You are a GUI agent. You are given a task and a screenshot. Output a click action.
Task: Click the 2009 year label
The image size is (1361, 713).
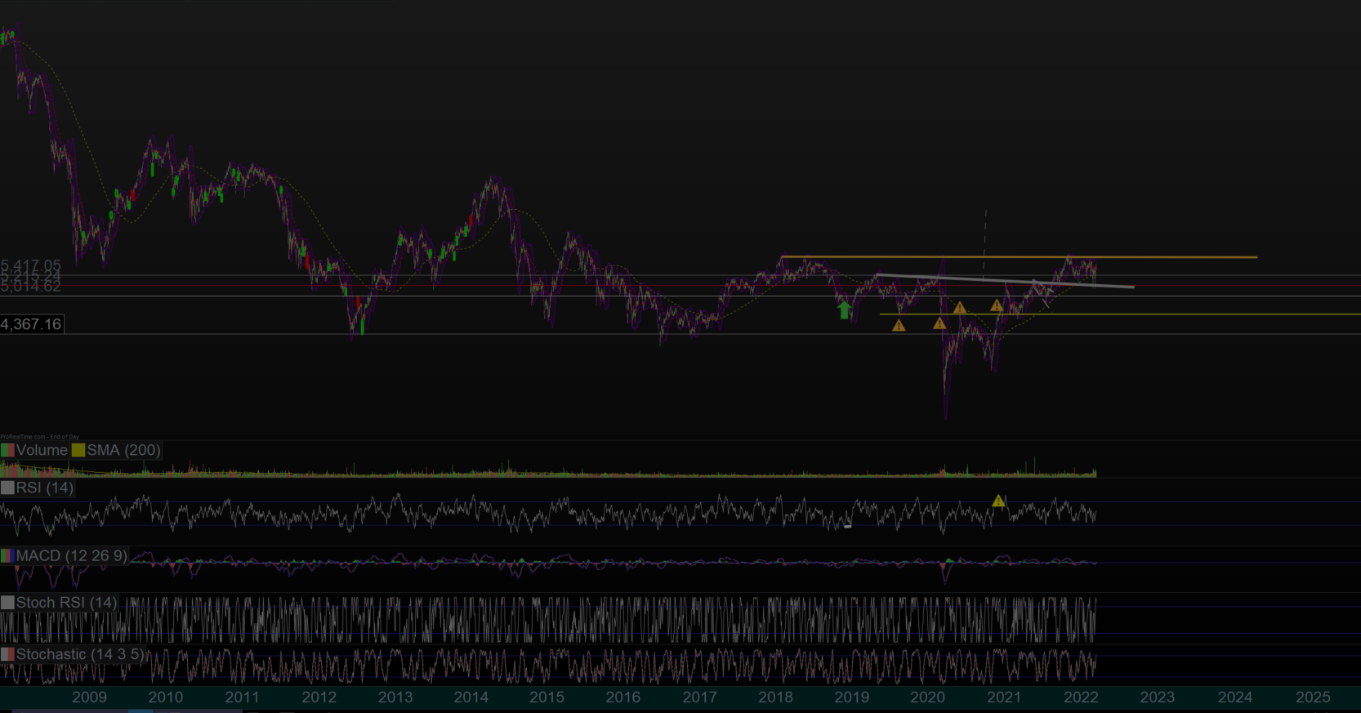[x=89, y=697]
